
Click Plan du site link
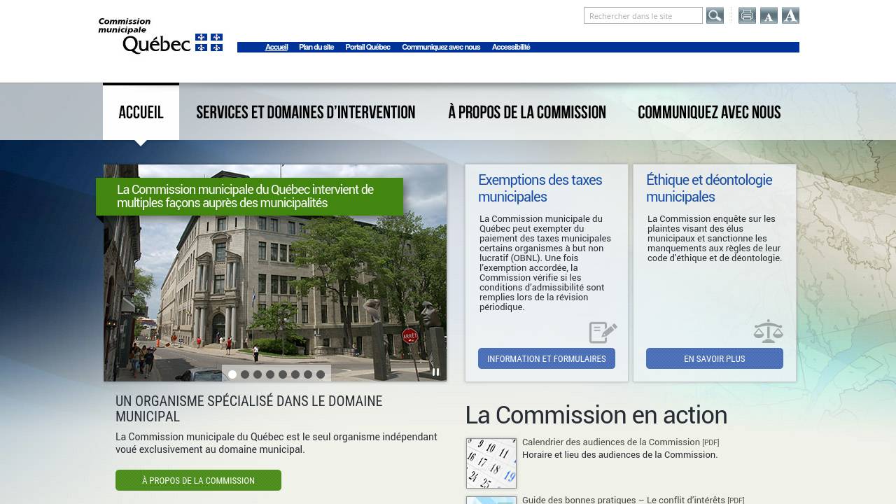[316, 47]
